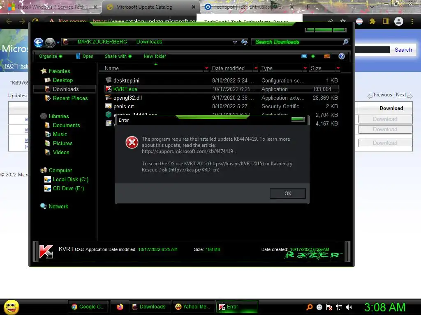Image resolution: width=421 pixels, height=315 pixels.
Task: Open the Date modified column filter dropdown
Action: pyautogui.click(x=256, y=68)
